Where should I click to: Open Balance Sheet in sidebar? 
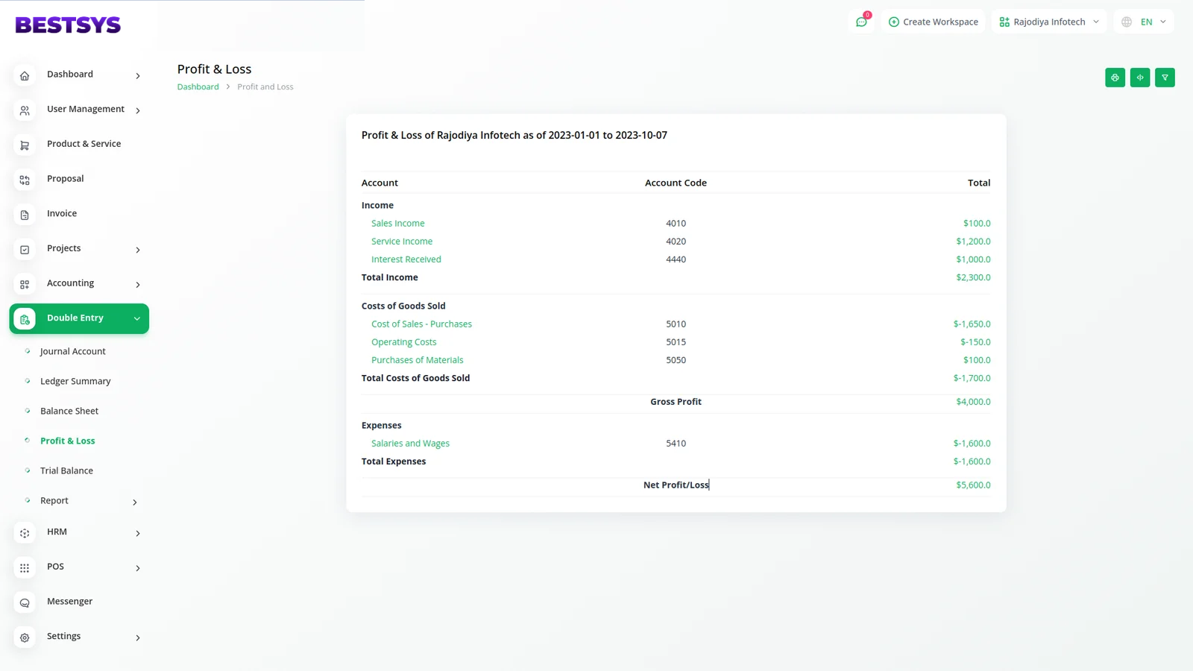click(69, 411)
